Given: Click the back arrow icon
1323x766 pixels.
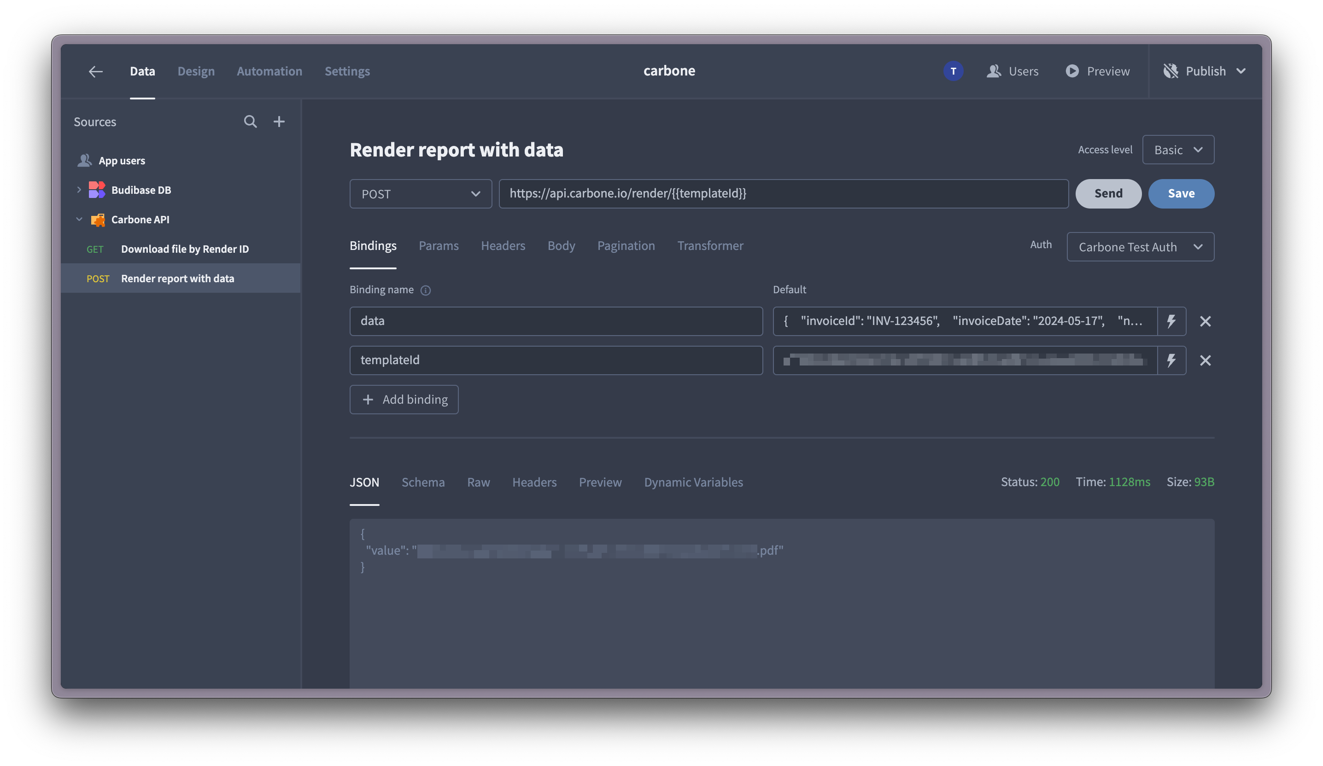Looking at the screenshot, I should tap(95, 71).
